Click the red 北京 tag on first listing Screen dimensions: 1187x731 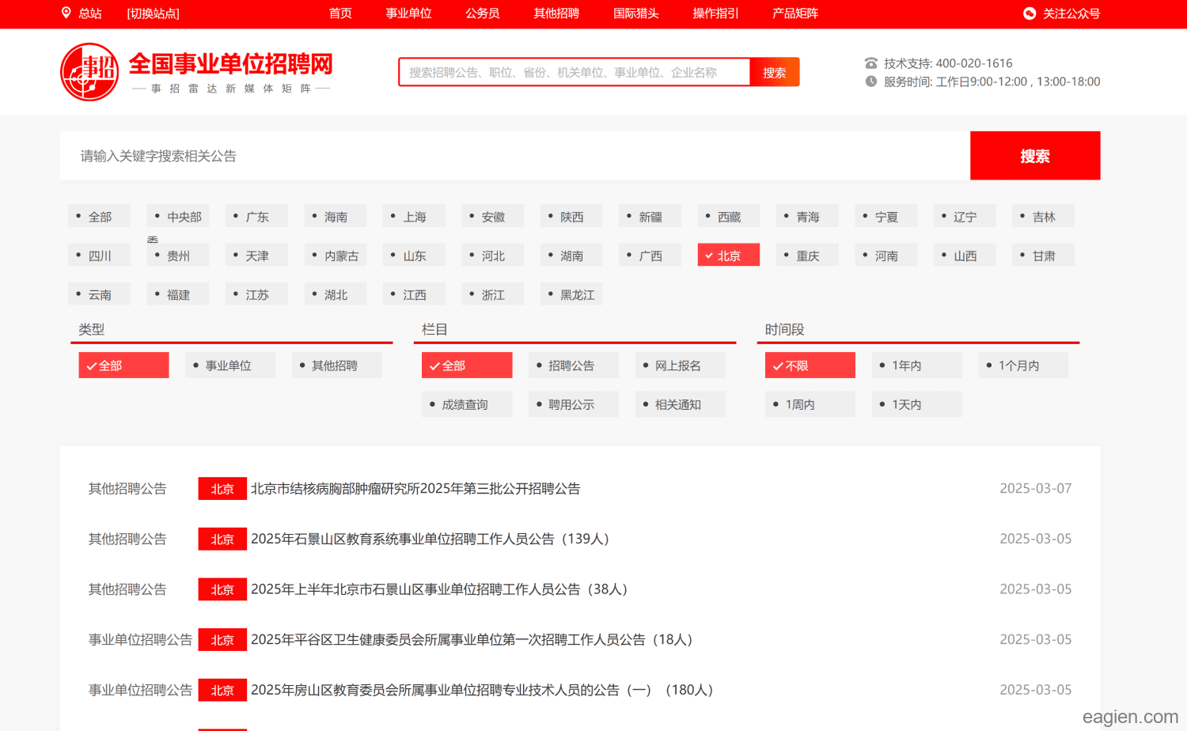[222, 489]
